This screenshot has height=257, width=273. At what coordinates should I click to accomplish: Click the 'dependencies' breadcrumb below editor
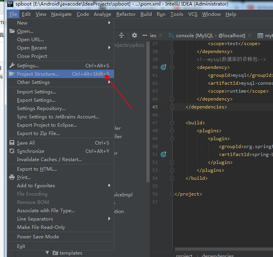coord(218,255)
